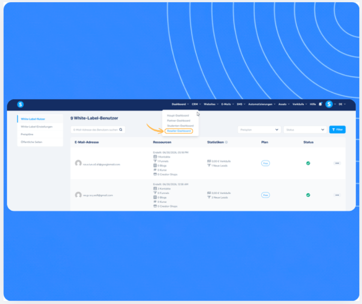Click the Ressourcen column header
This screenshot has width=362, height=304.
[x=162, y=142]
